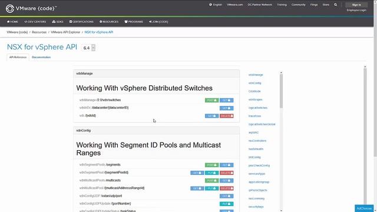Click GET for /{multicastAddresssRangeId} row
The image size is (377, 212).
click(x=197, y=188)
